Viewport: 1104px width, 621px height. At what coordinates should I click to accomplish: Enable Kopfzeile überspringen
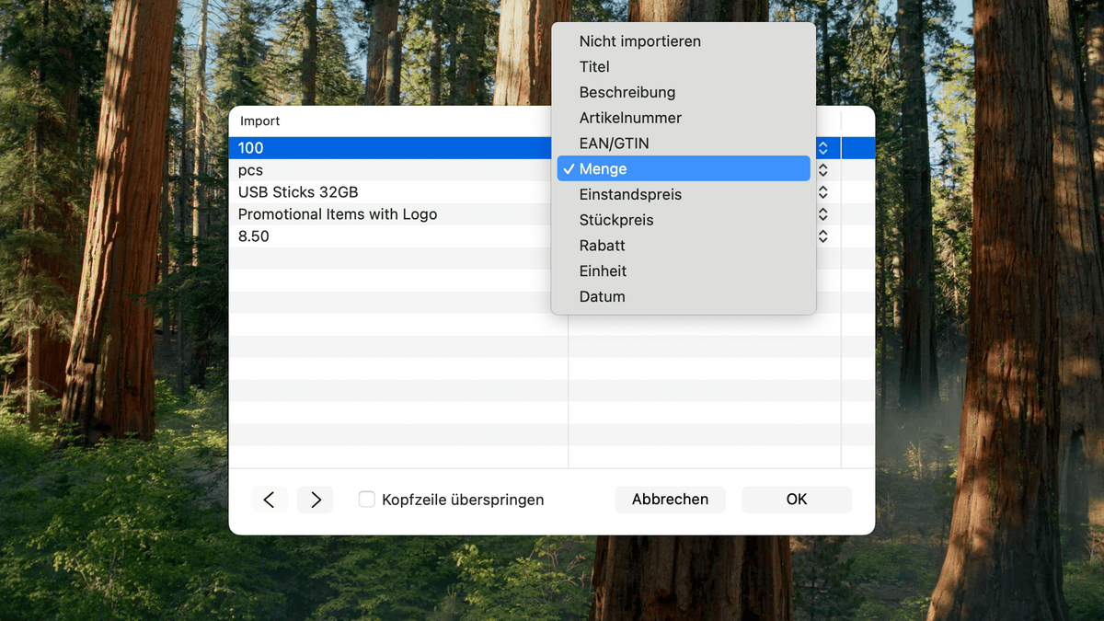[x=366, y=499]
